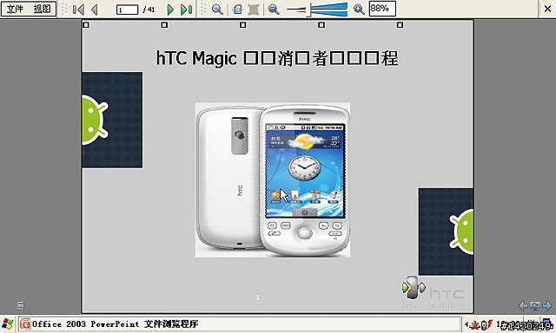Screen dimensions: 556x333
Task: Click the zoom in magnifier
Action: click(x=359, y=10)
